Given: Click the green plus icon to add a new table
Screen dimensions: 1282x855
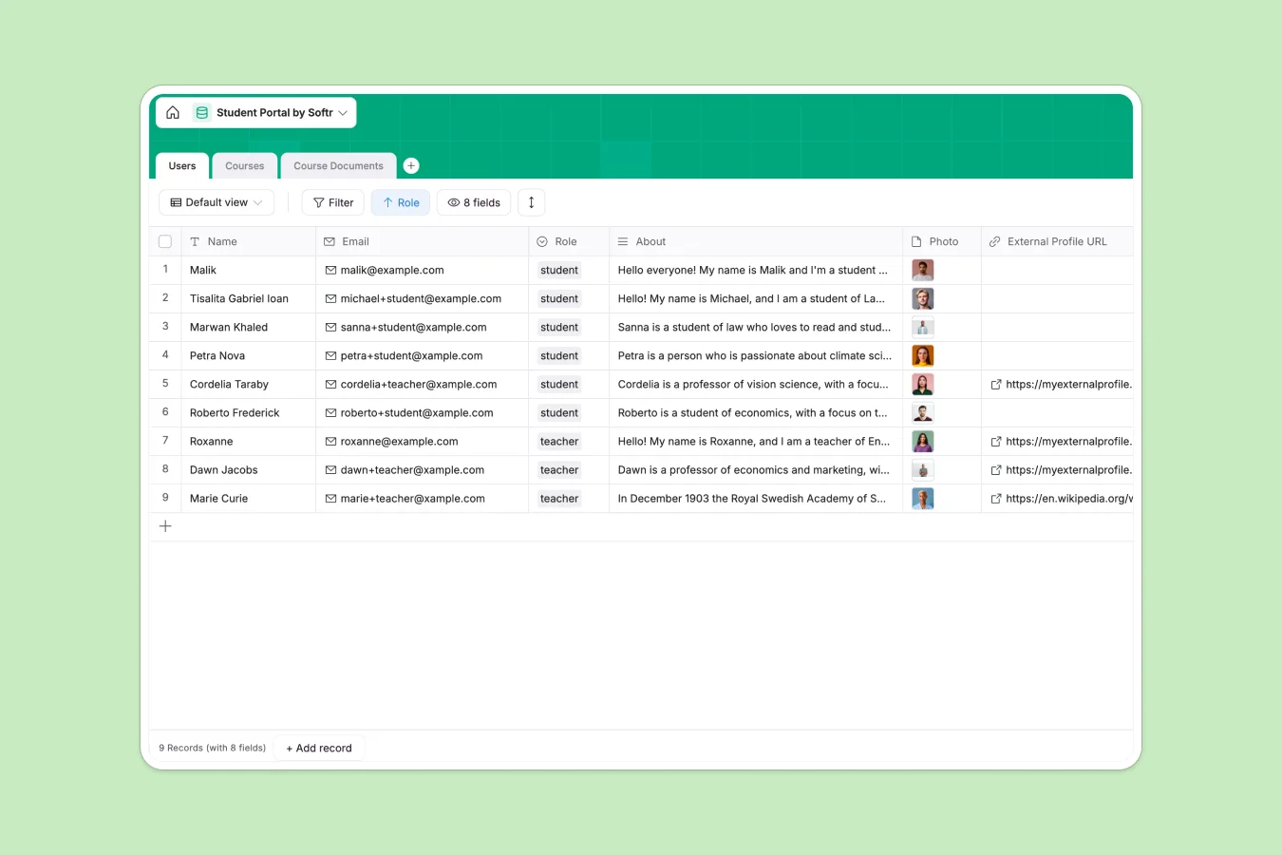Looking at the screenshot, I should coord(411,165).
